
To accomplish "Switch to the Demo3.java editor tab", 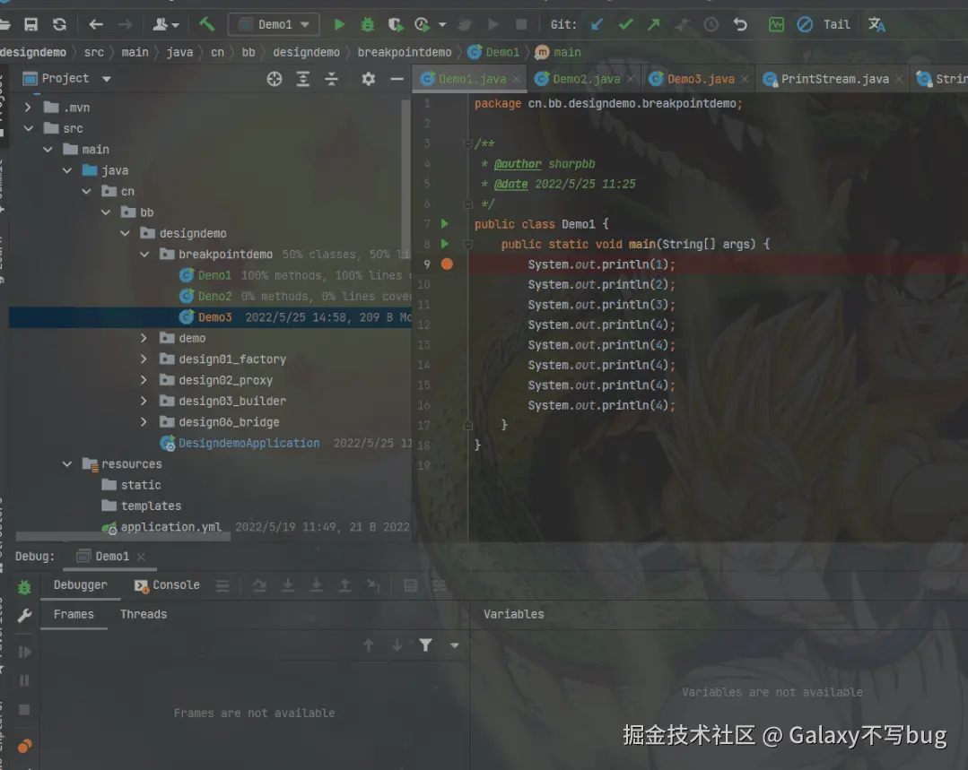I will 701,79.
